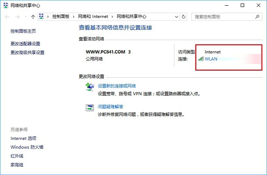The width and height of the screenshot is (267, 175).
Task: Maximize the window
Action: click(242, 5)
